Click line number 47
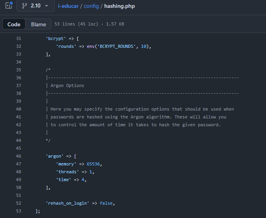 click(19, 164)
